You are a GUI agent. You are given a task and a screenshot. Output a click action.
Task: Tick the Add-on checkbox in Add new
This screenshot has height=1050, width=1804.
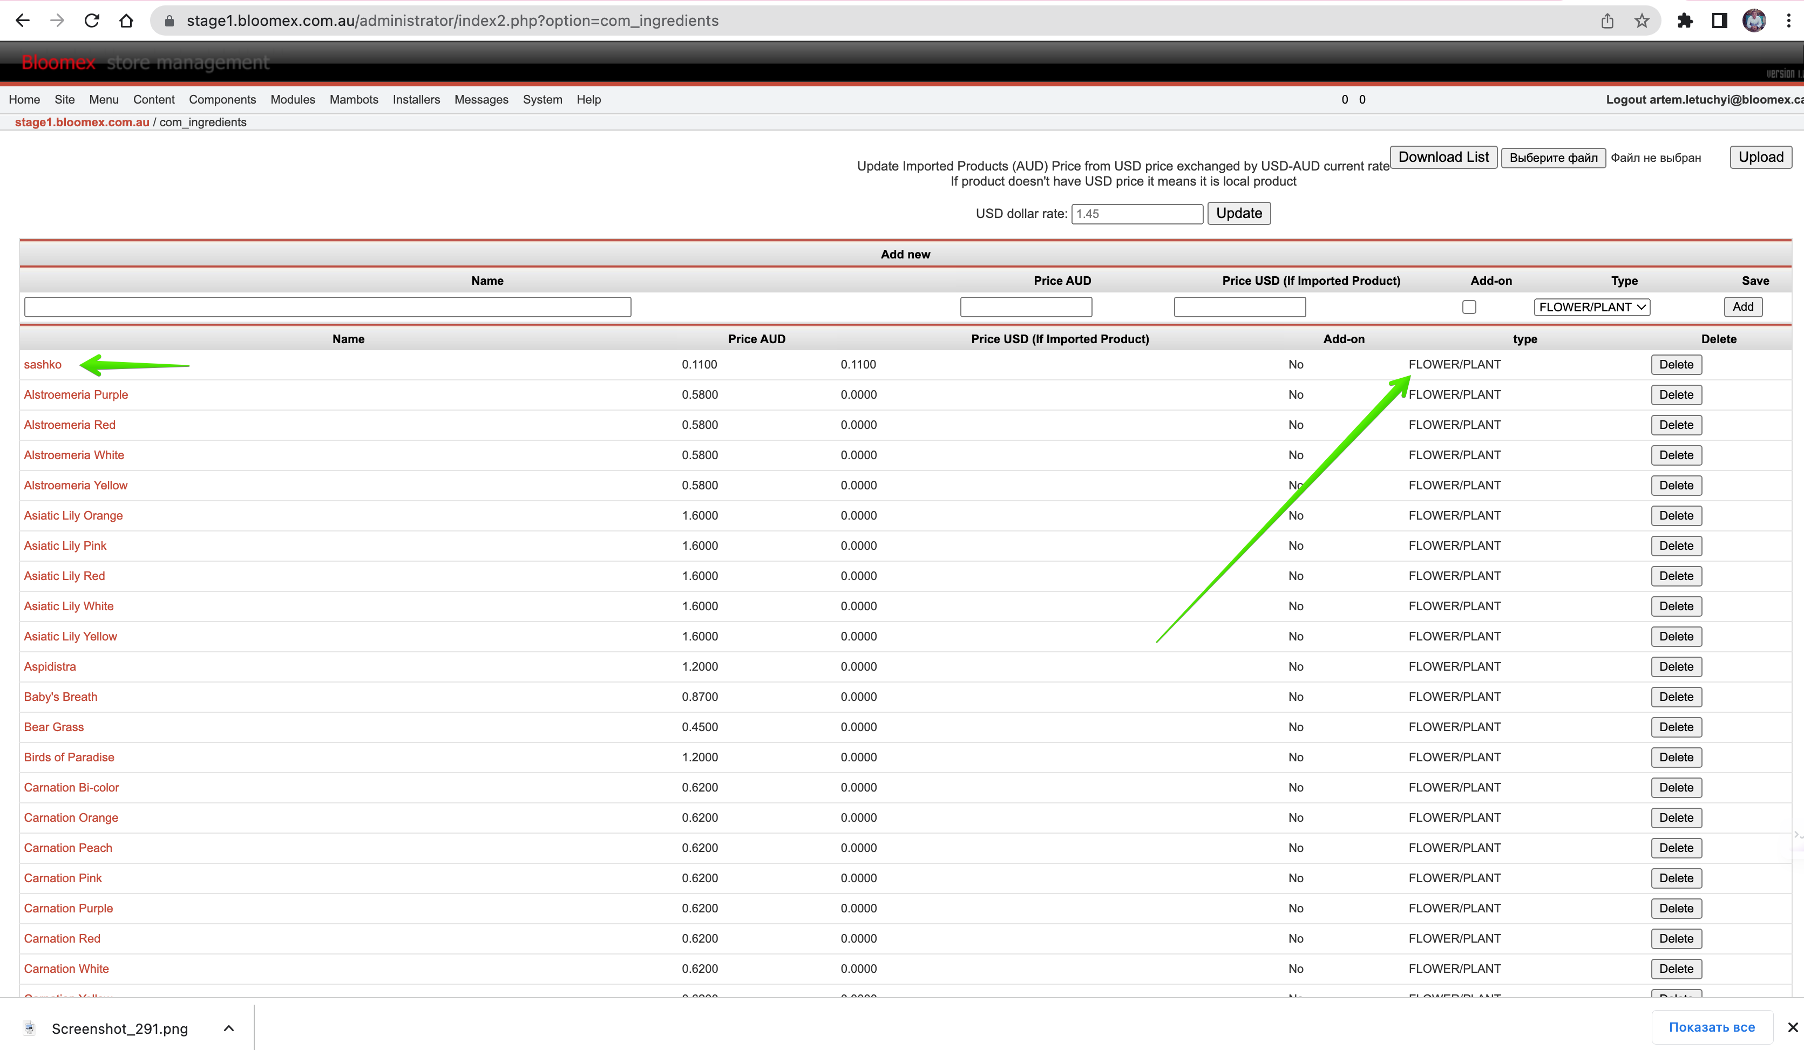click(1469, 307)
